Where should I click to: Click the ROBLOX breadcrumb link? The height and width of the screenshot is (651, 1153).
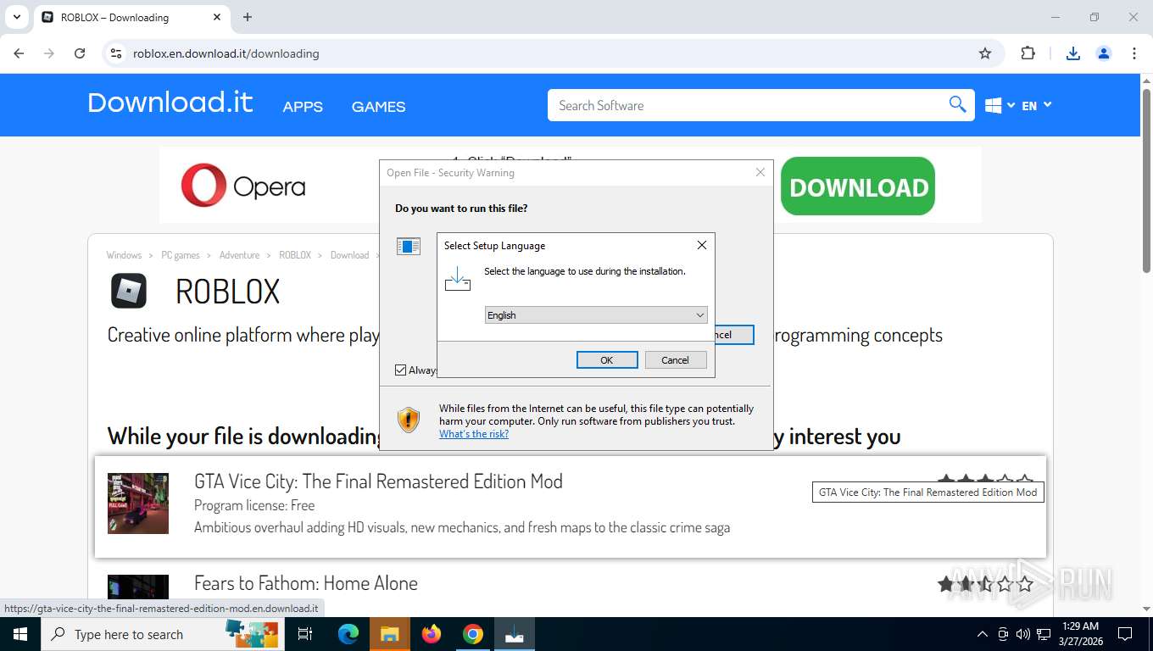[x=295, y=255]
